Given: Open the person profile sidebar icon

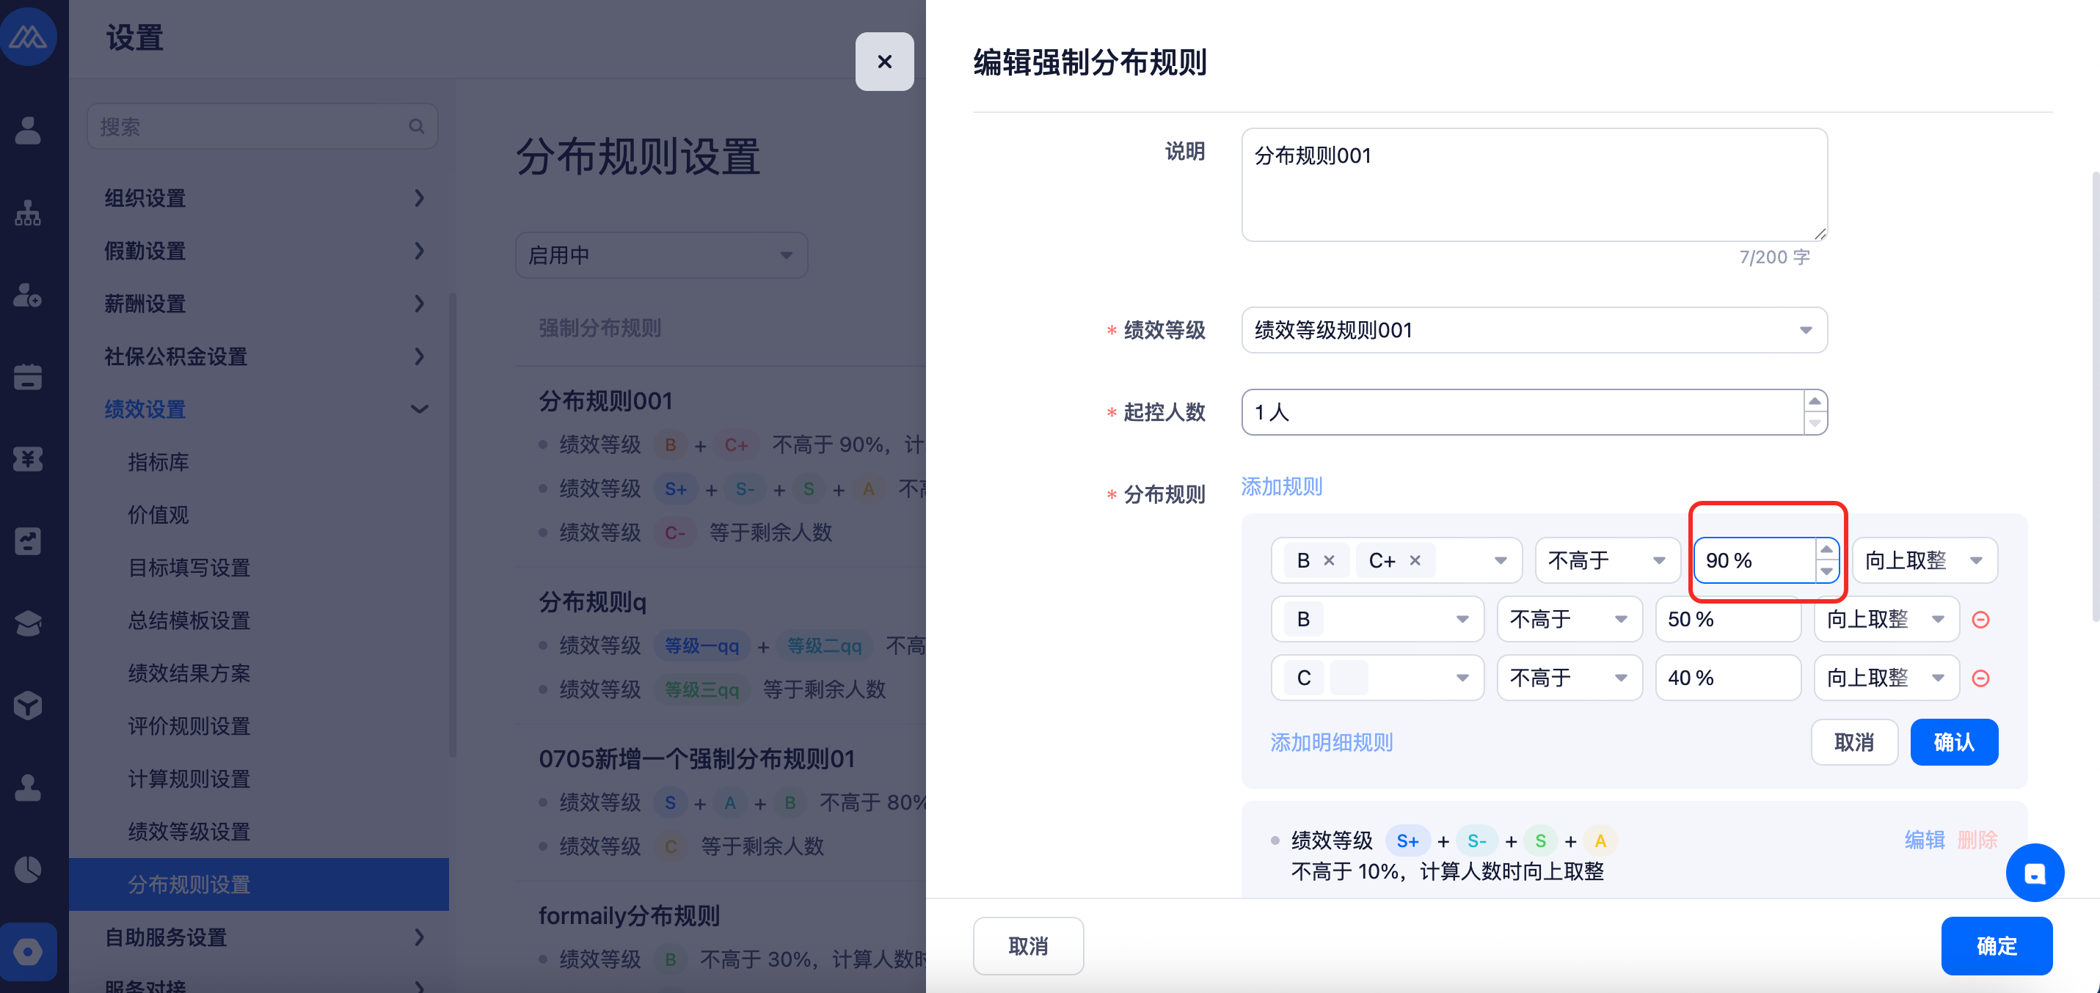Looking at the screenshot, I should [29, 130].
